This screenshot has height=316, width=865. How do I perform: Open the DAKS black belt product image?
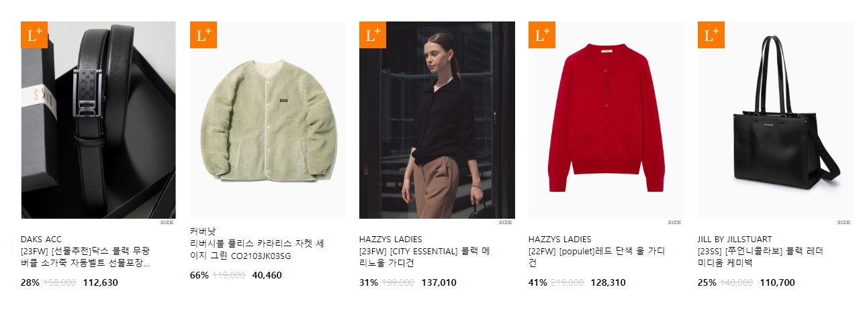click(99, 120)
